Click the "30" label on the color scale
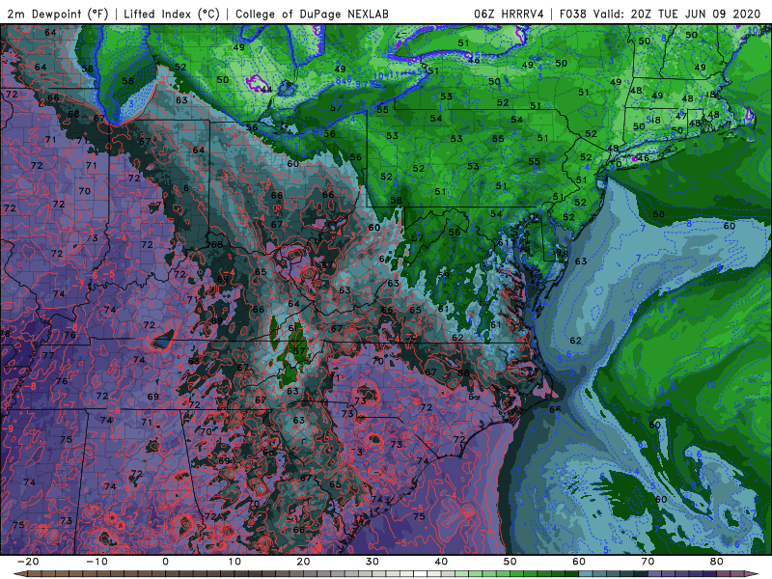The image size is (772, 579). [x=372, y=562]
